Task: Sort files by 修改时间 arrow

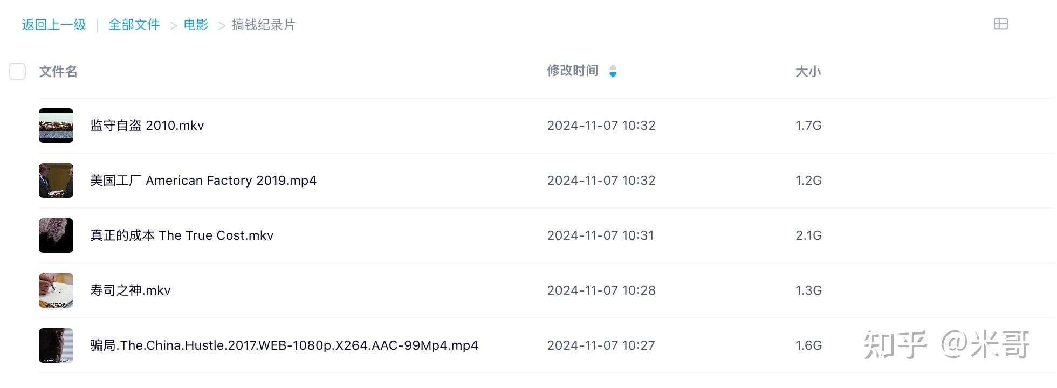Action: pos(613,71)
